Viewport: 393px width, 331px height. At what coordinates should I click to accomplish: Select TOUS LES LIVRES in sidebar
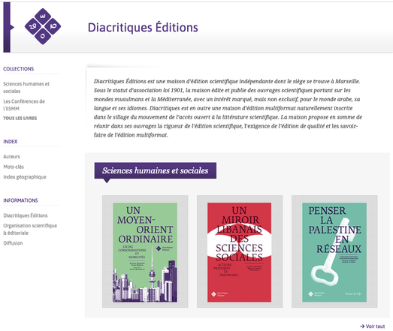tap(20, 118)
